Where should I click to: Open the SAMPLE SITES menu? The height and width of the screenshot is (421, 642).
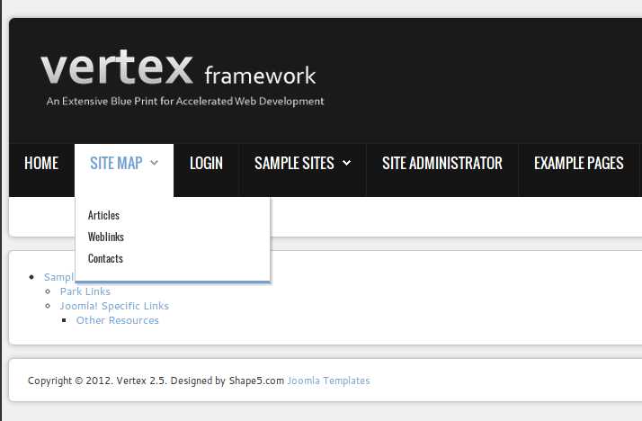(x=294, y=163)
